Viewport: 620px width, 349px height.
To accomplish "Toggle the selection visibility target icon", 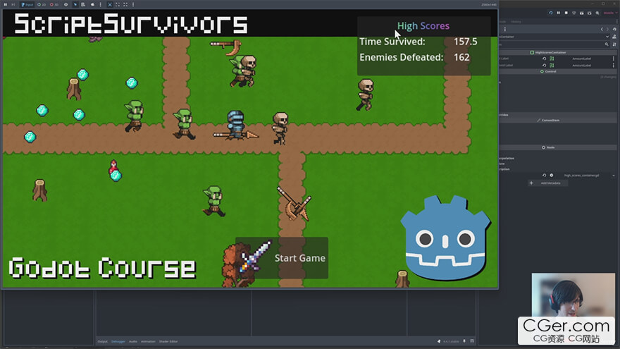I will (x=66, y=4).
